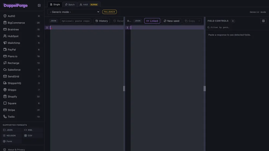Click the search icon in the filter box
The height and width of the screenshot is (151, 269).
pyautogui.click(x=208, y=27)
